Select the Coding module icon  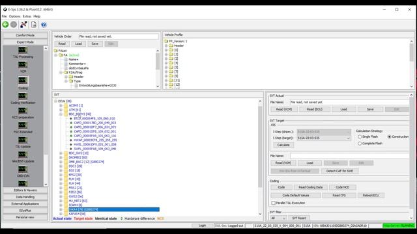23,81
